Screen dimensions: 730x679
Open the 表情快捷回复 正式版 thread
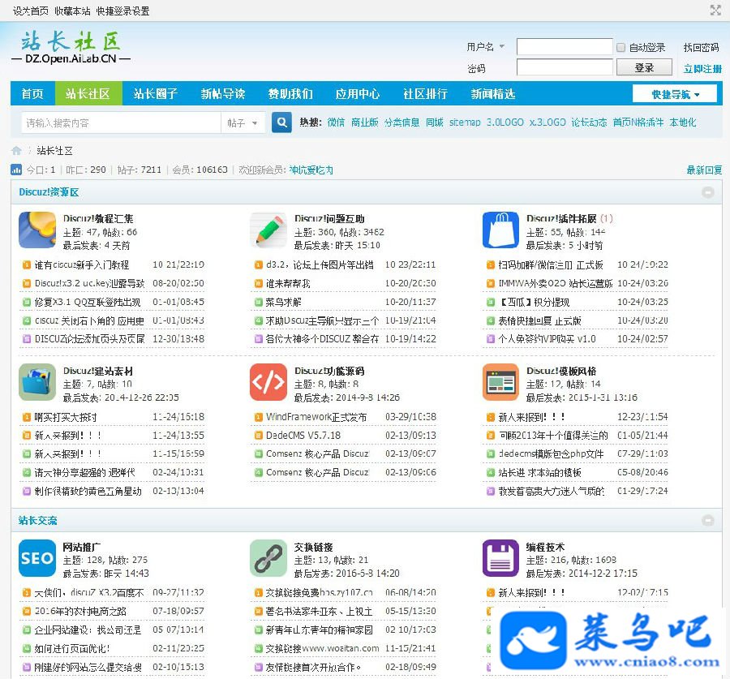pos(539,321)
